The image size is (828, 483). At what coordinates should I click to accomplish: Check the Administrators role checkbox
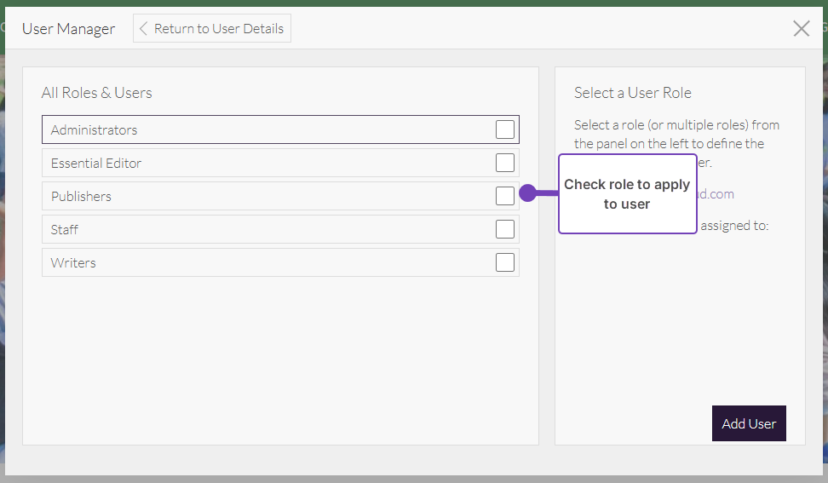(x=505, y=129)
